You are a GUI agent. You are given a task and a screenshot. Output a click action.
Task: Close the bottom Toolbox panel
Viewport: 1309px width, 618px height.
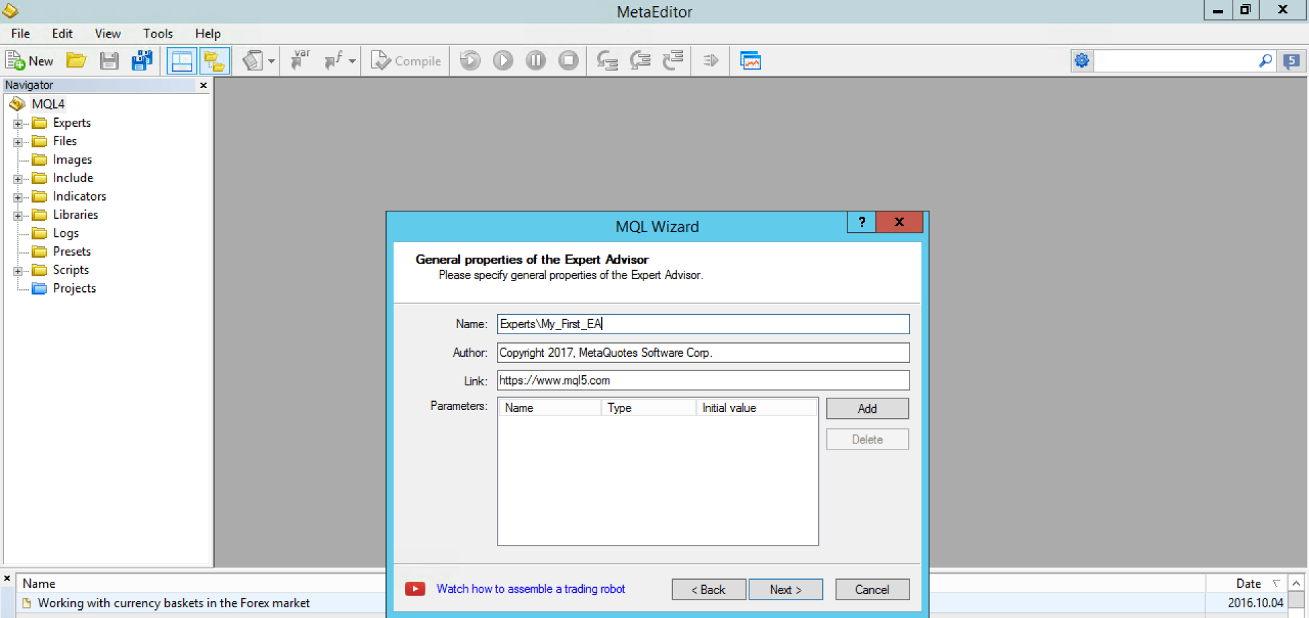[x=7, y=578]
